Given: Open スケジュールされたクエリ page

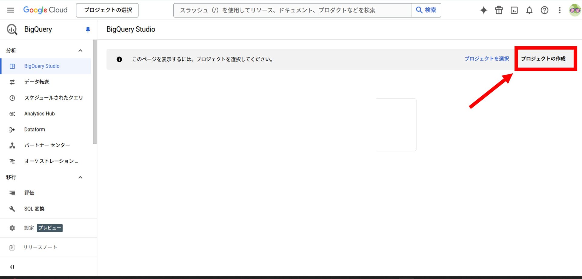Looking at the screenshot, I should [45, 98].
